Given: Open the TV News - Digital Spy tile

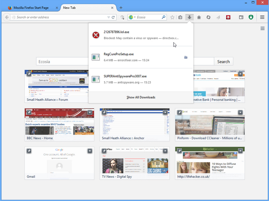Looking at the screenshot, I should [x=134, y=163].
